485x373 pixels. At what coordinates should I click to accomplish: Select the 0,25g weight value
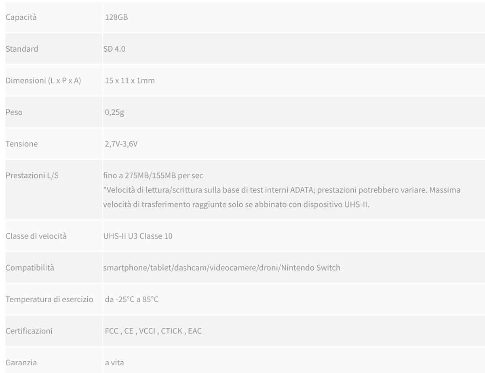pyautogui.click(x=114, y=112)
